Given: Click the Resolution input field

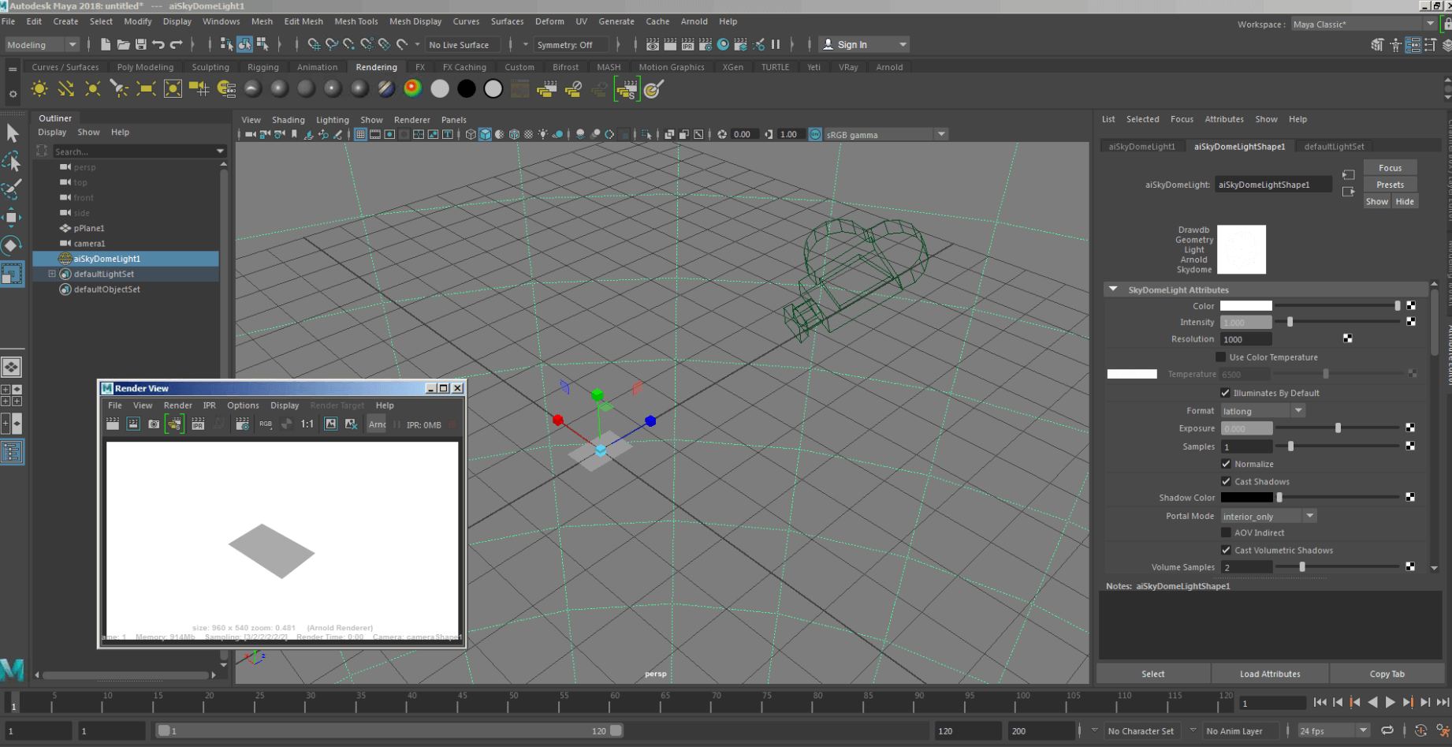Looking at the screenshot, I should pyautogui.click(x=1246, y=339).
